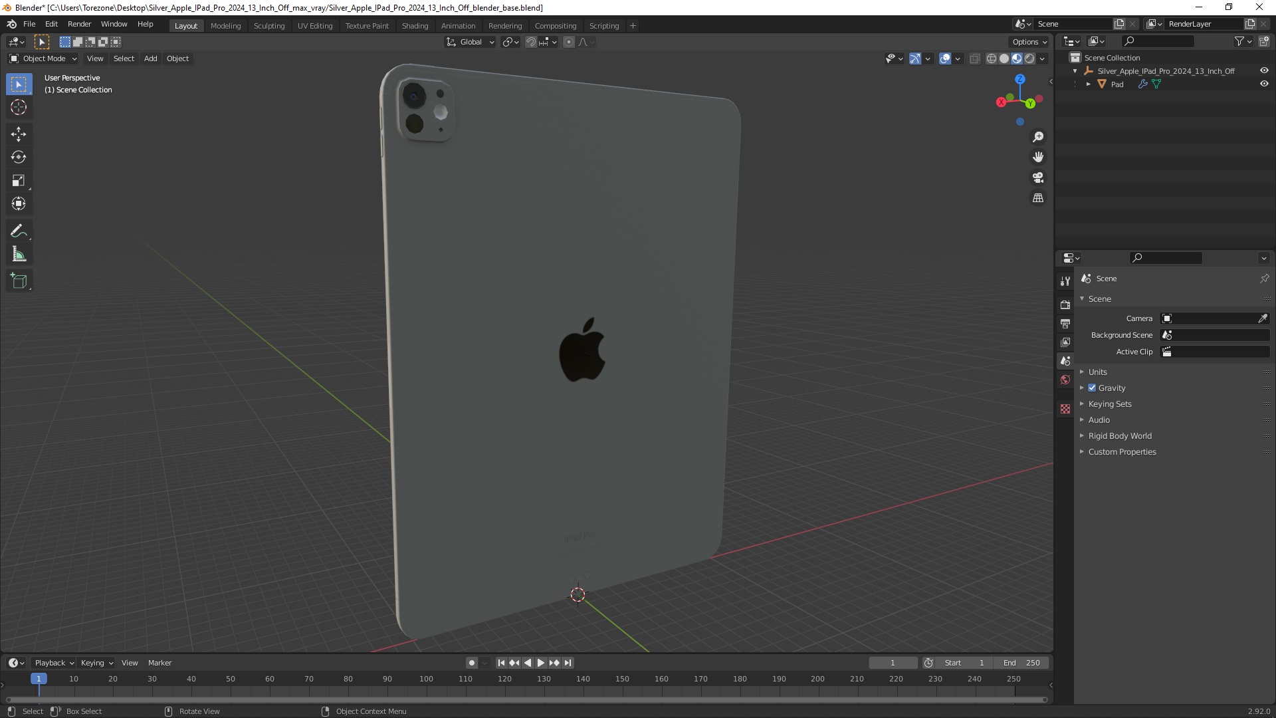Switch orthographic/perspective grid icon
1276x718 pixels.
[x=1038, y=198]
